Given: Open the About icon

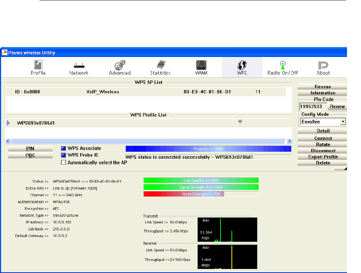Looking at the screenshot, I should (x=323, y=67).
